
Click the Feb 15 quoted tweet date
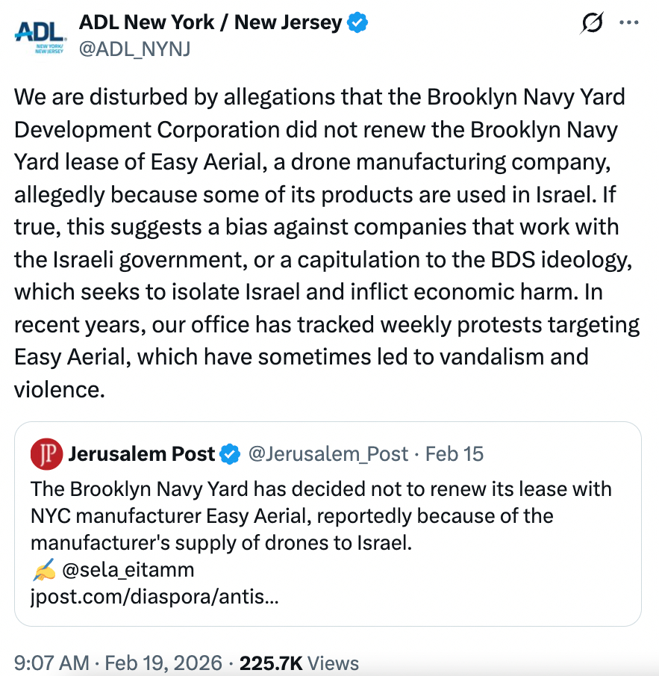tap(455, 453)
